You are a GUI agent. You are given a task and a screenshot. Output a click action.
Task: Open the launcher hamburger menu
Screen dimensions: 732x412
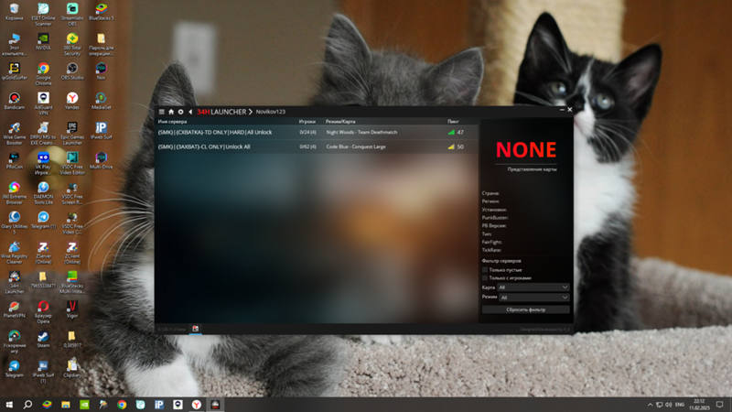[x=162, y=112]
